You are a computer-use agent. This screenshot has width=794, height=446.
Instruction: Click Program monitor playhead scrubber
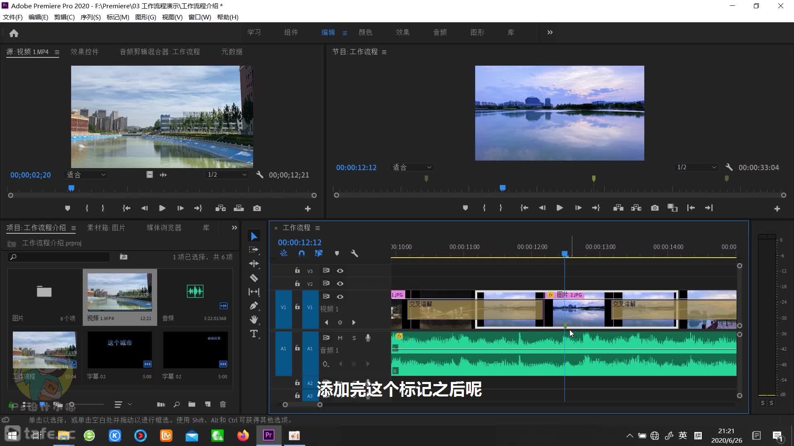(x=502, y=188)
